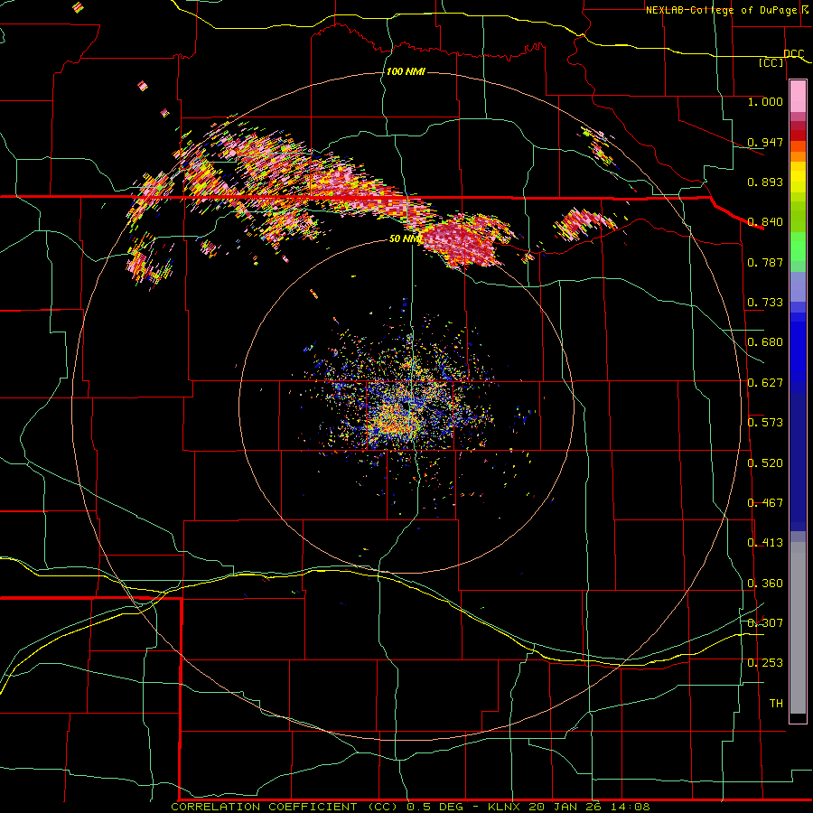Click the 0.573 scale value

765,423
